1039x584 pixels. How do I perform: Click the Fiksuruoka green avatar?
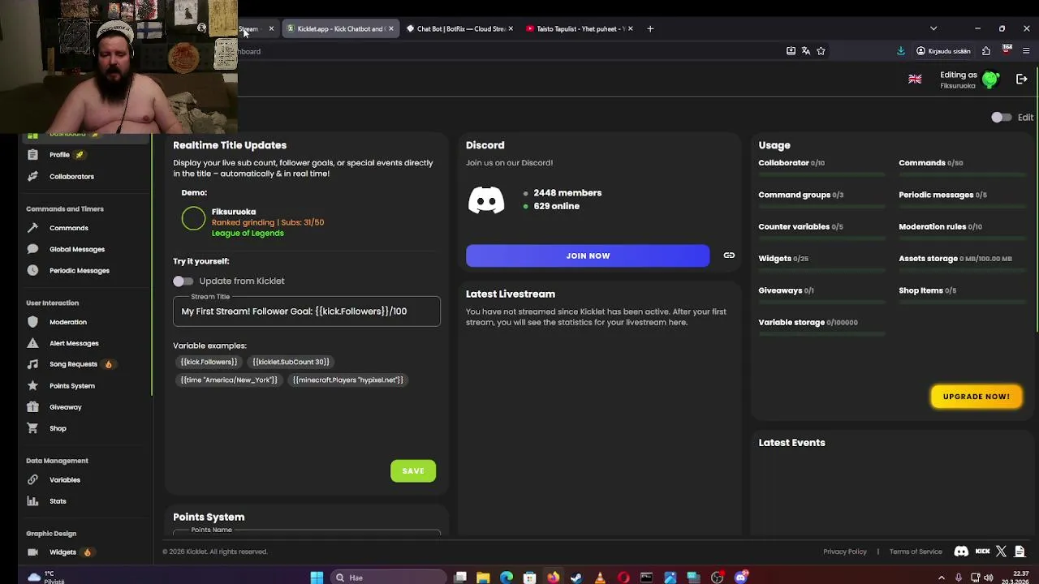990,79
